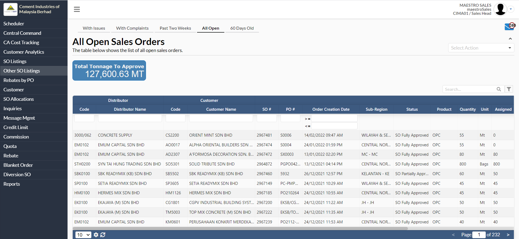Switch to With Issues tab

(94, 28)
